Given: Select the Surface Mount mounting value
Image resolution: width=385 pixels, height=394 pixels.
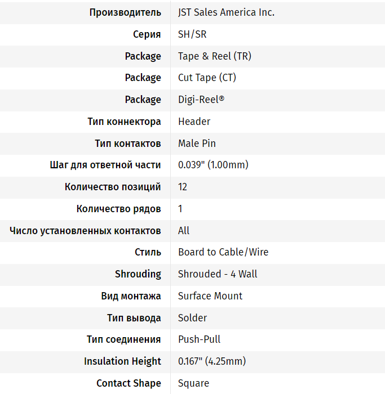Looking at the screenshot, I should [x=210, y=296].
